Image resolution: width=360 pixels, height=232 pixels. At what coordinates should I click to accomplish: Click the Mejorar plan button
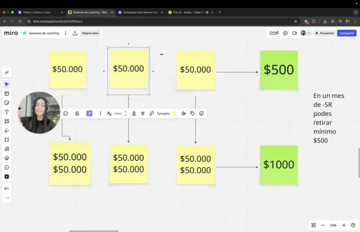click(x=91, y=33)
